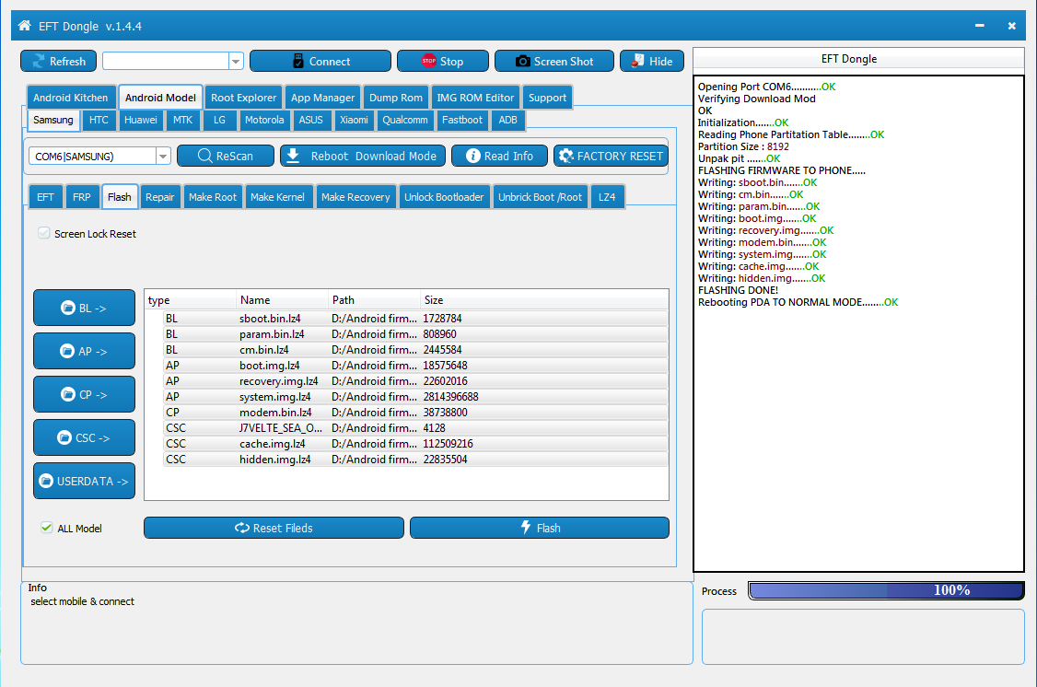The height and width of the screenshot is (687, 1037).
Task: Select the sboot.bin.lz4 row
Action: pos(415,318)
